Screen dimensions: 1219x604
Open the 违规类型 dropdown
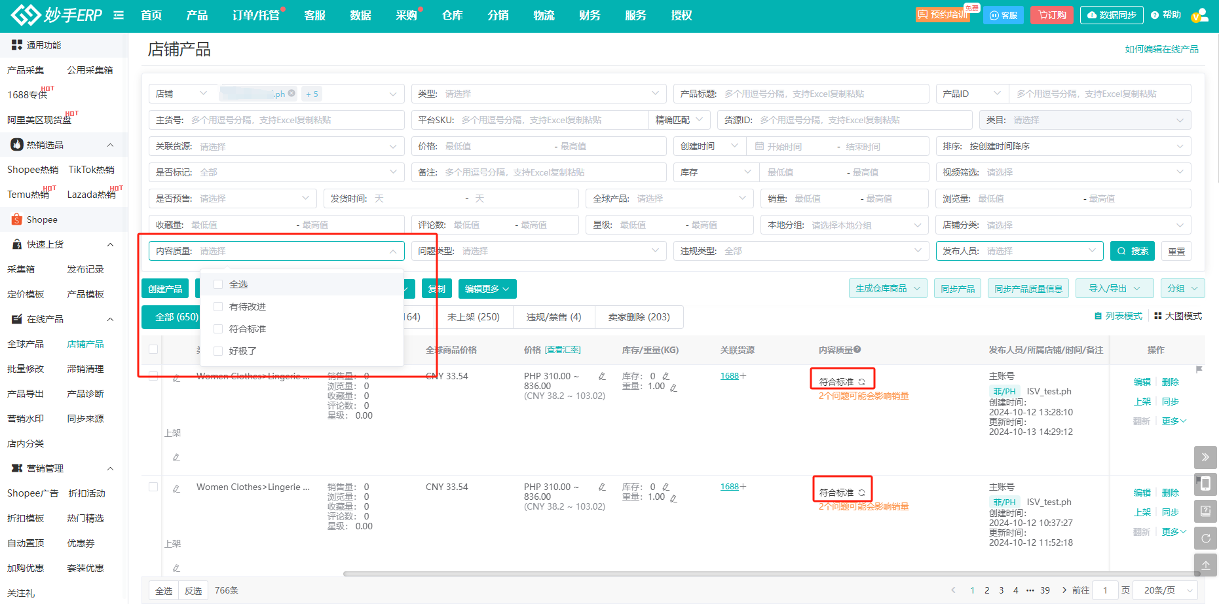click(x=800, y=251)
